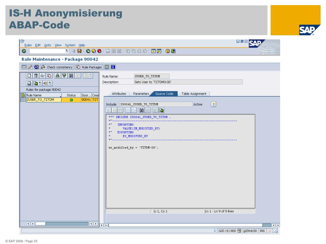Switch to the Table Assignment tab
326x244 pixels.
pyautogui.click(x=194, y=94)
